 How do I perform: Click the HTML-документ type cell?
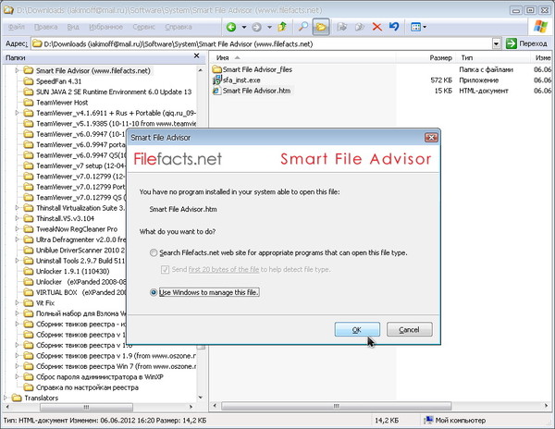[484, 91]
